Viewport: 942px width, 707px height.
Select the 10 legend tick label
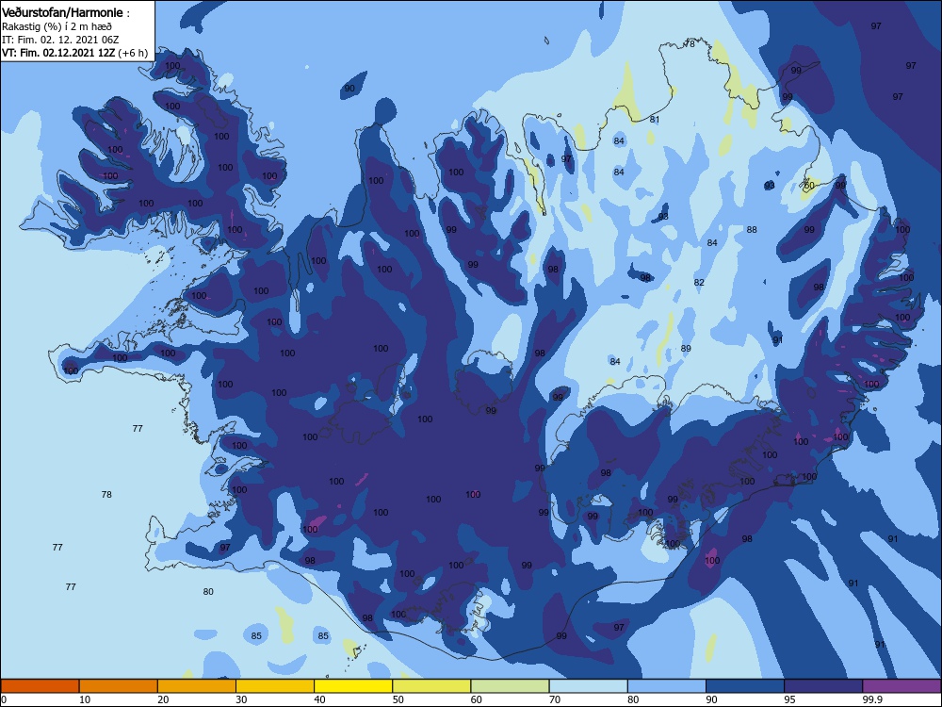pos(85,699)
